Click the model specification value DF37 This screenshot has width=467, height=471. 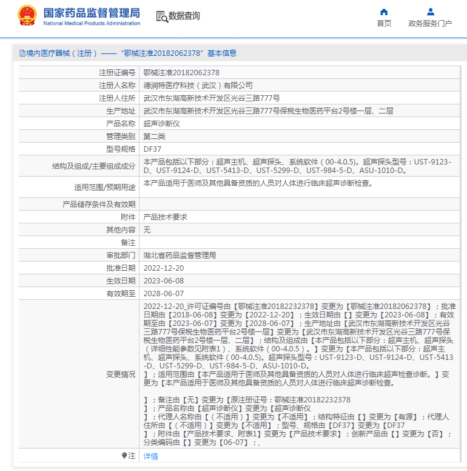[152, 149]
